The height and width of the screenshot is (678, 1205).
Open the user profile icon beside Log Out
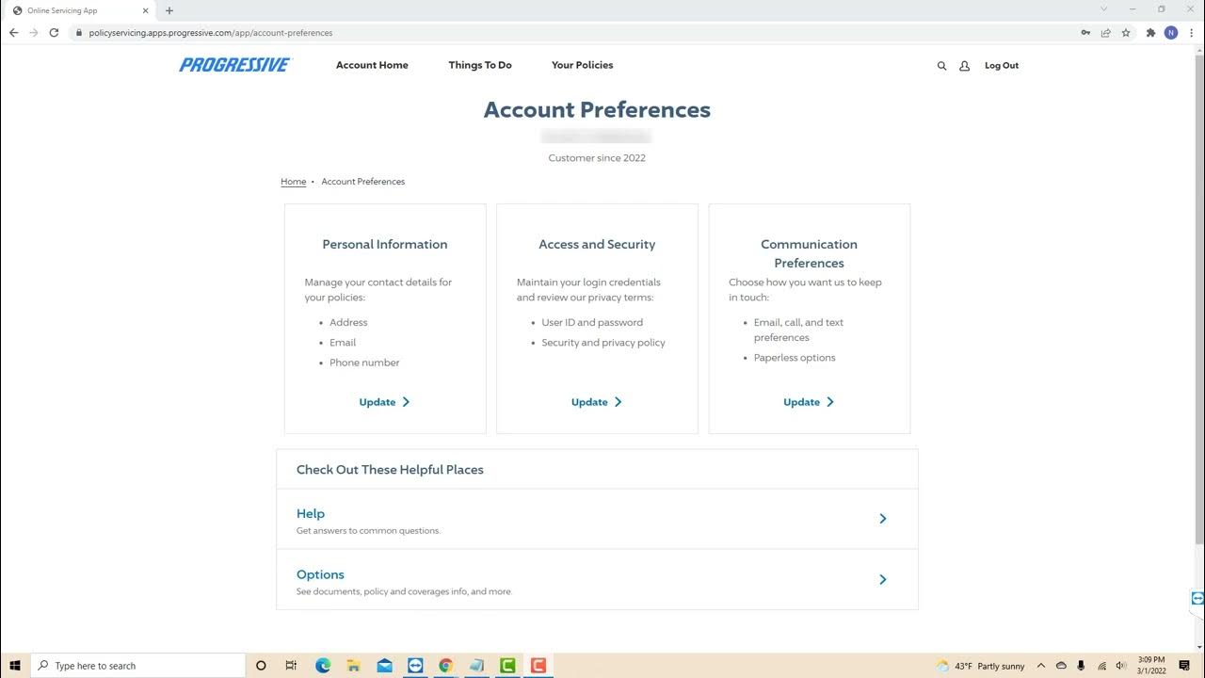[x=964, y=66]
